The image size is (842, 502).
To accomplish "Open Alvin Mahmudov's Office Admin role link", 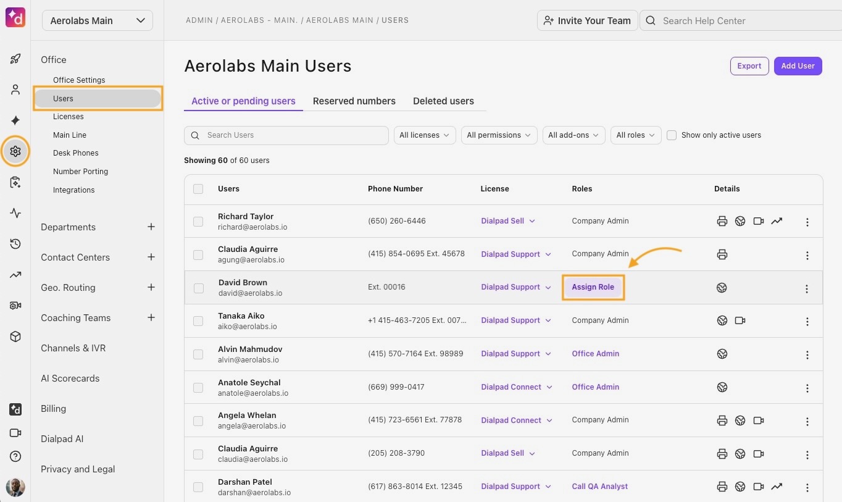I will point(596,354).
